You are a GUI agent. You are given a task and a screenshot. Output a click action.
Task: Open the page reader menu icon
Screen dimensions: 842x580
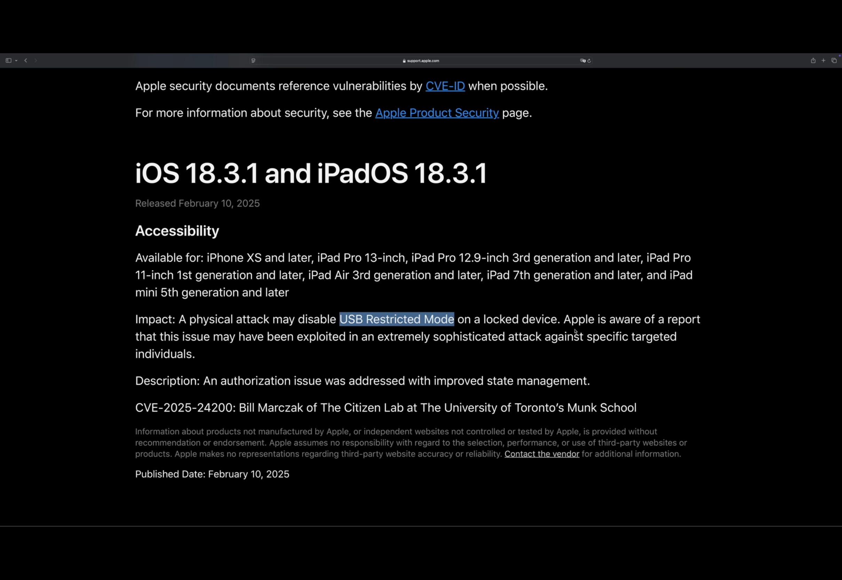pyautogui.click(x=253, y=61)
